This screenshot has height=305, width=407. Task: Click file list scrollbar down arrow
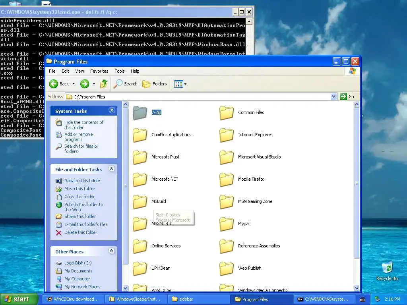[x=357, y=288]
